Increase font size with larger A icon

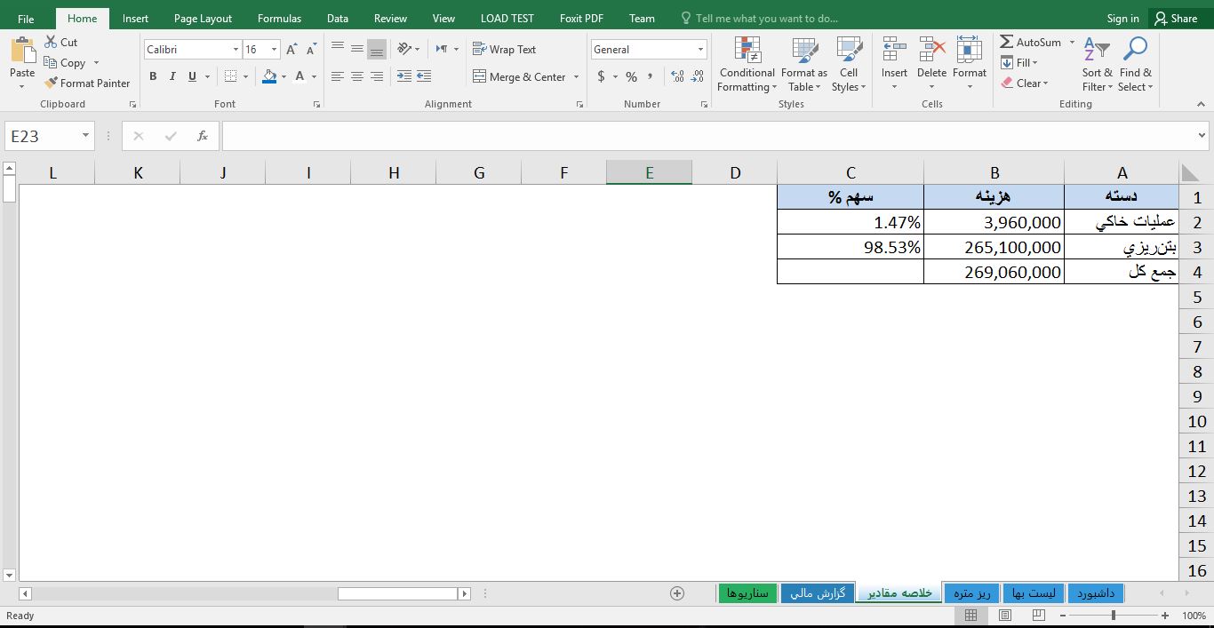(292, 50)
